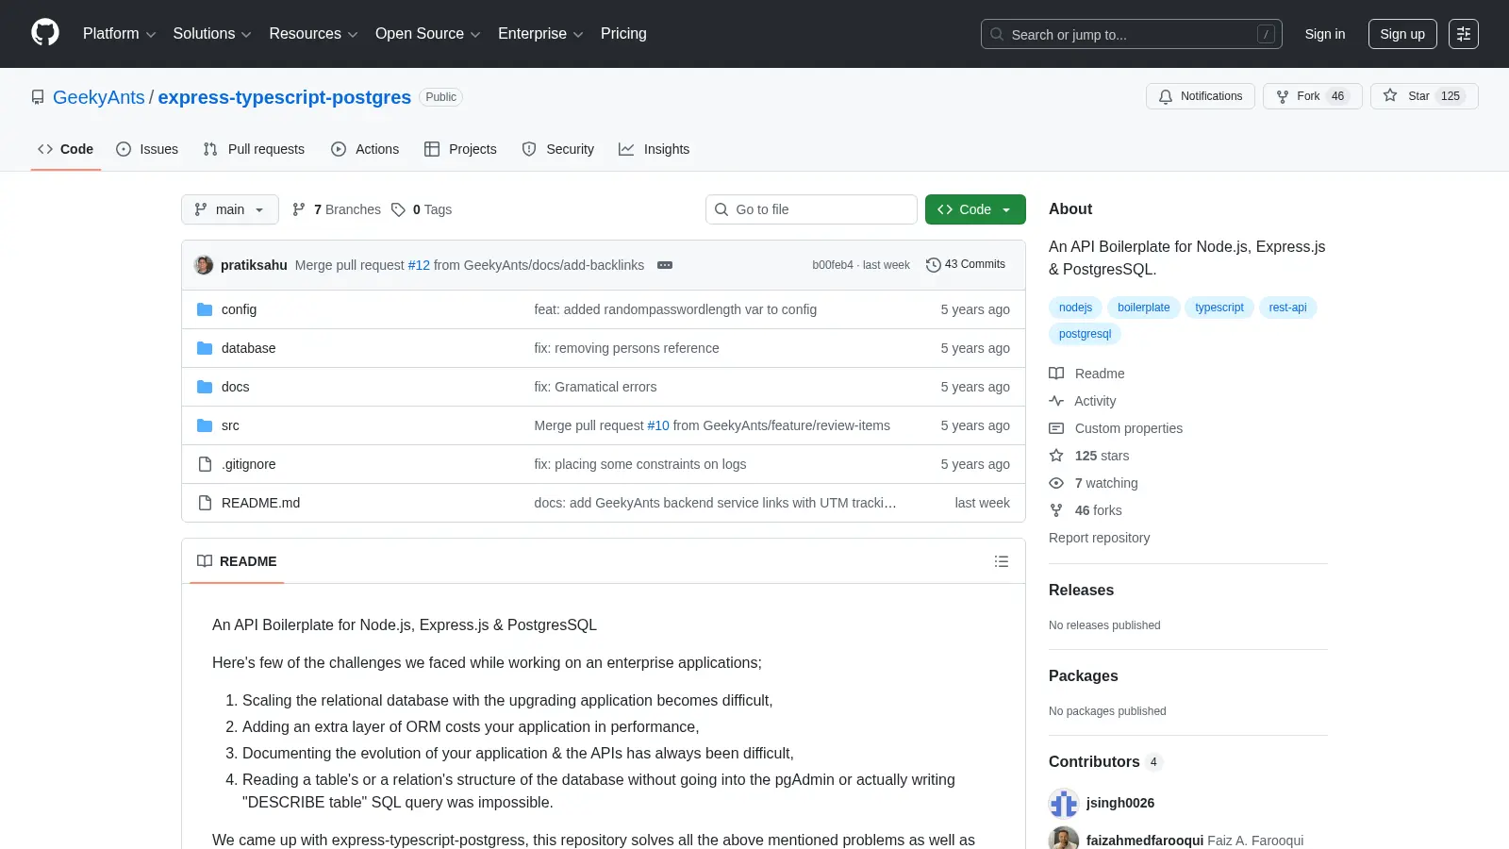This screenshot has width=1509, height=849.
Task: Expand the Resources menu
Action: click(x=313, y=34)
